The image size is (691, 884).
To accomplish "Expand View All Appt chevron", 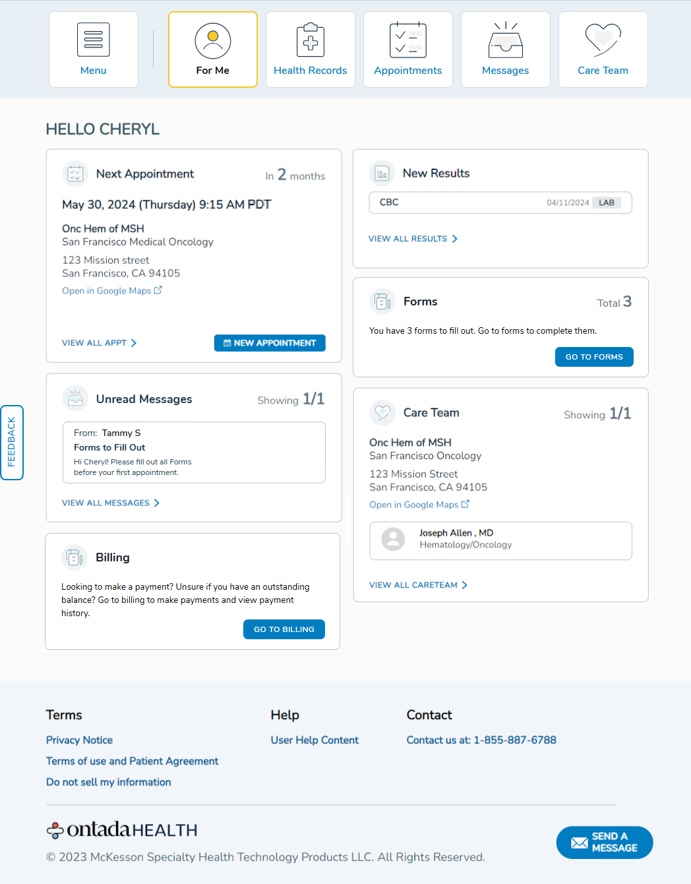I will tap(134, 343).
